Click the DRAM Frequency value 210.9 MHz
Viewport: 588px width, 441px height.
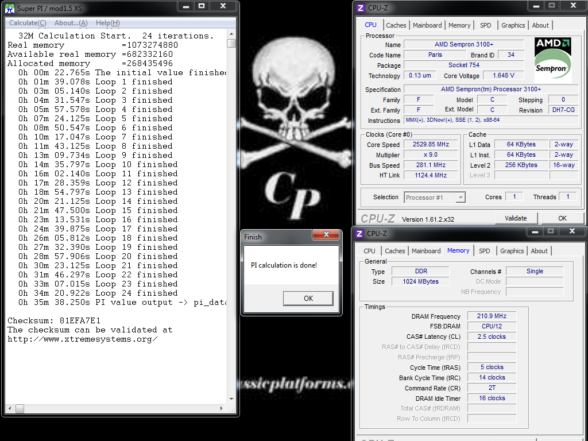pyautogui.click(x=492, y=316)
